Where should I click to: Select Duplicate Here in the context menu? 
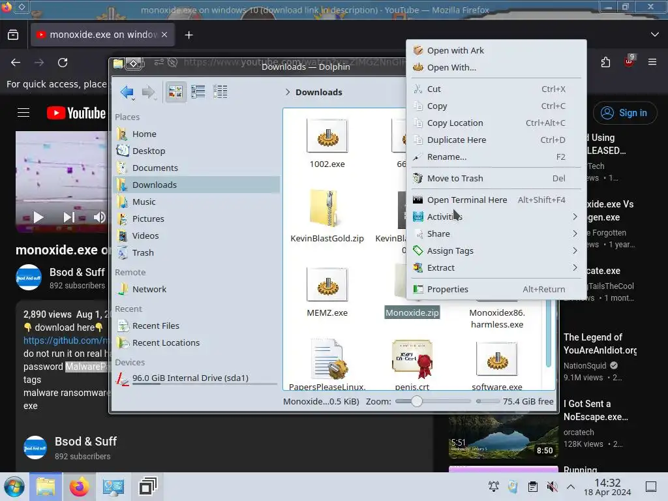(496, 140)
